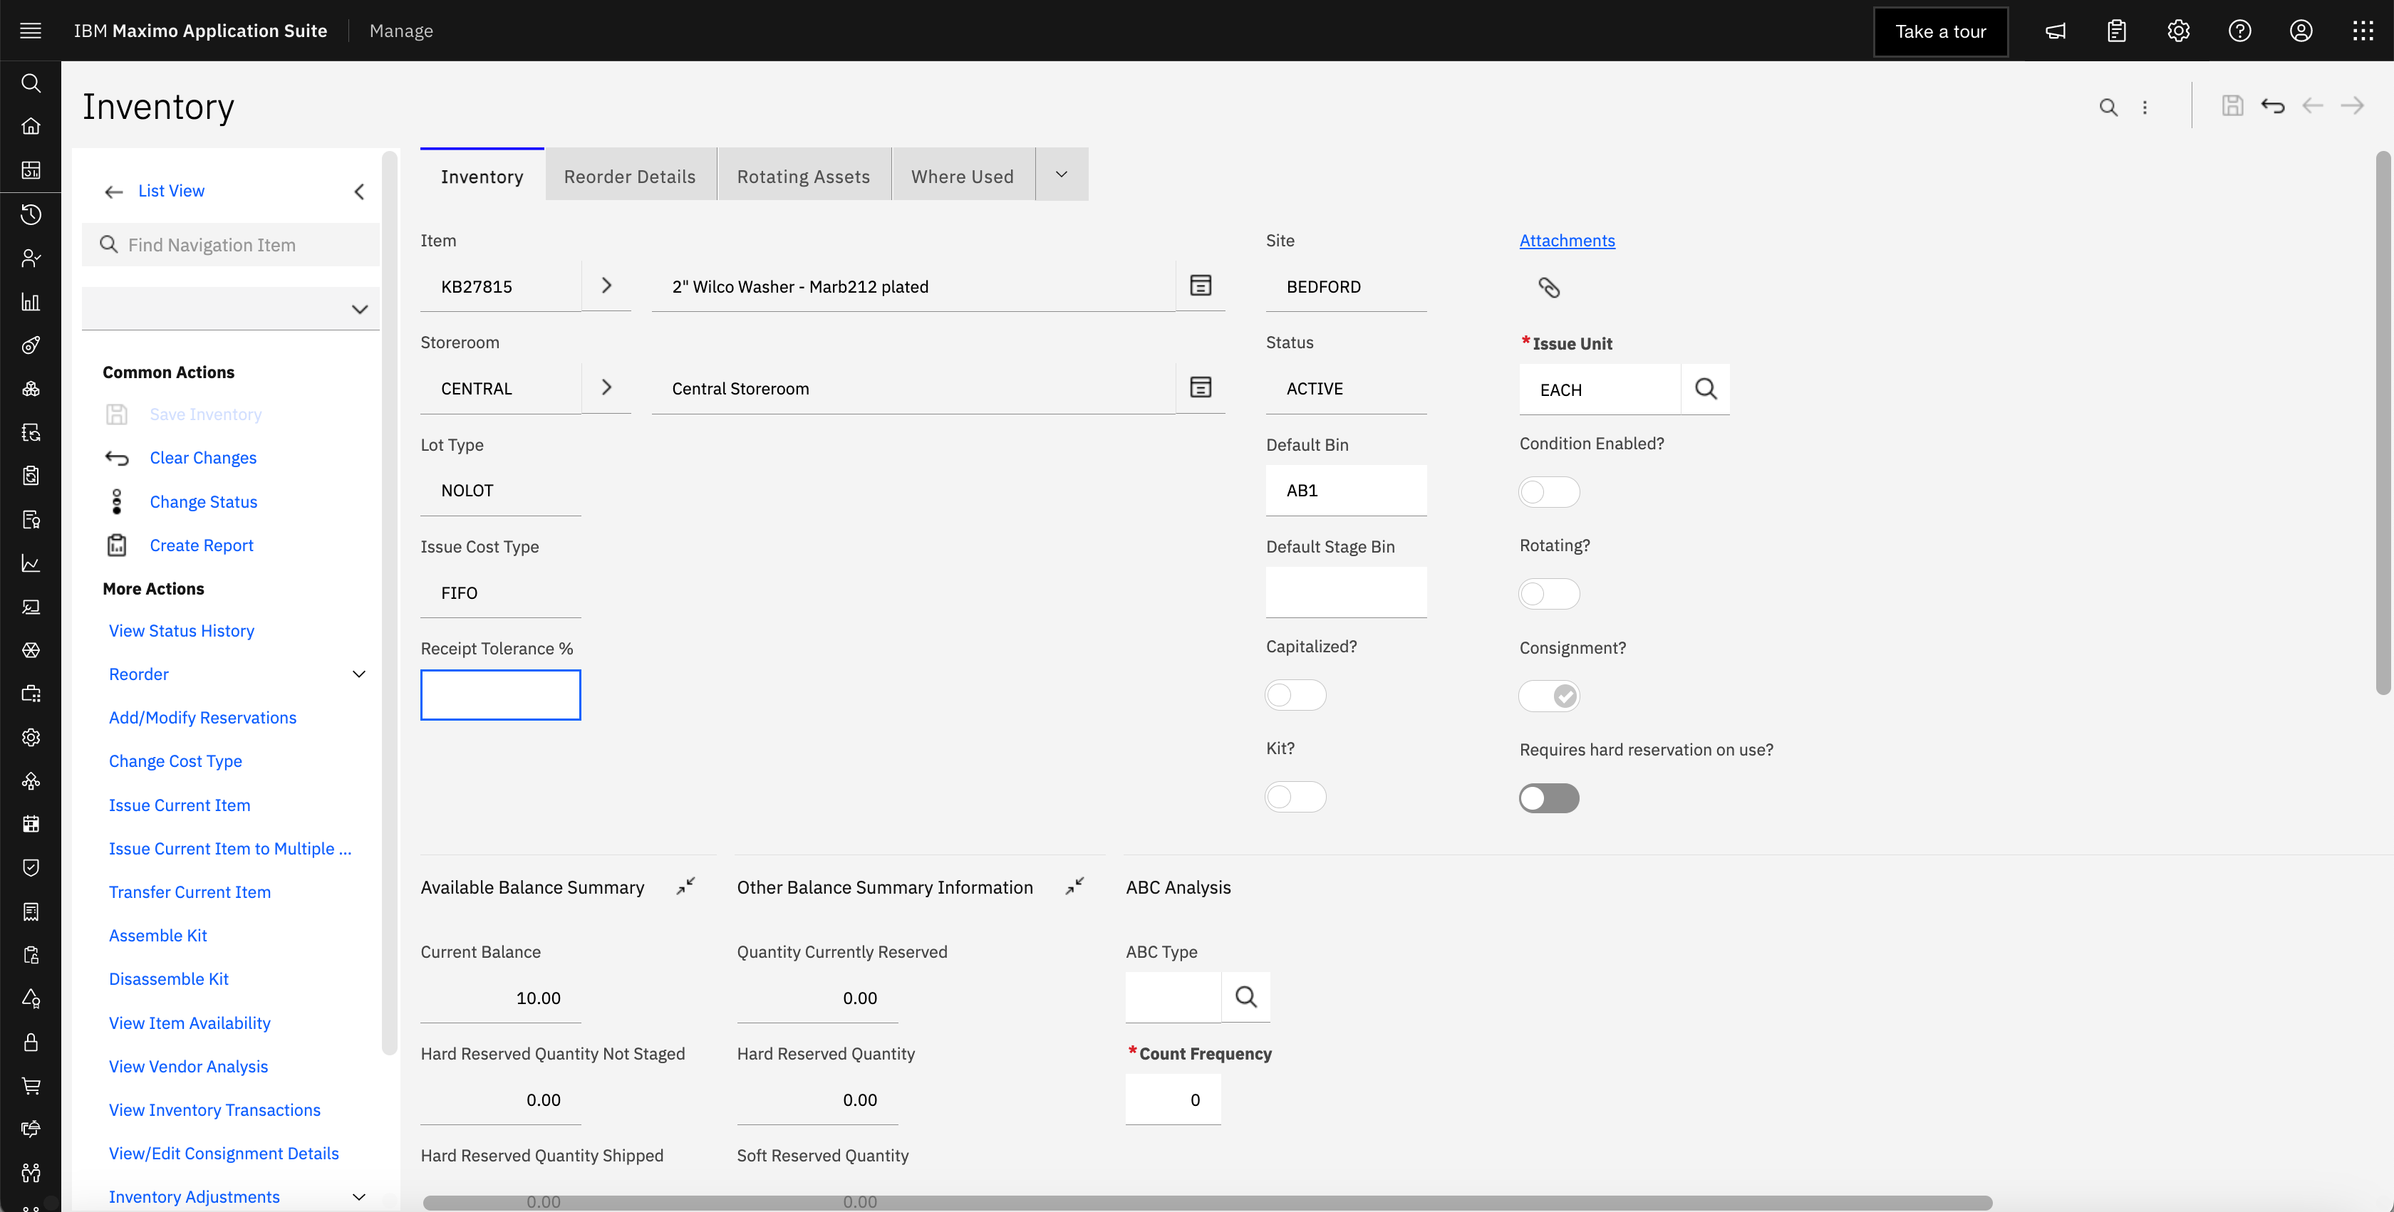Collapse the left navigation panel
The image size is (2394, 1212).
[358, 192]
